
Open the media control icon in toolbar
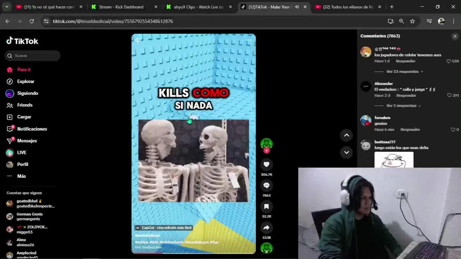pos(429,21)
